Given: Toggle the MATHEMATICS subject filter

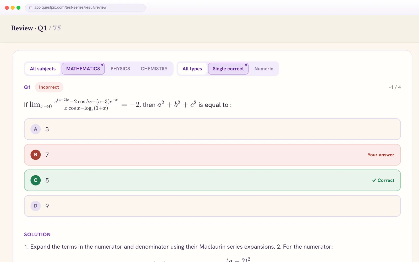Looking at the screenshot, I should (x=83, y=69).
